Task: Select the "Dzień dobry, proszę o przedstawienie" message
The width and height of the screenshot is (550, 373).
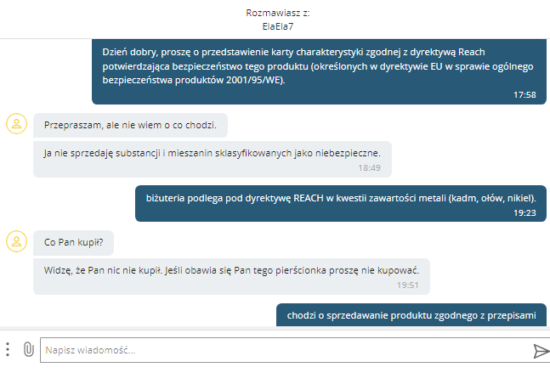Action: tap(316, 65)
